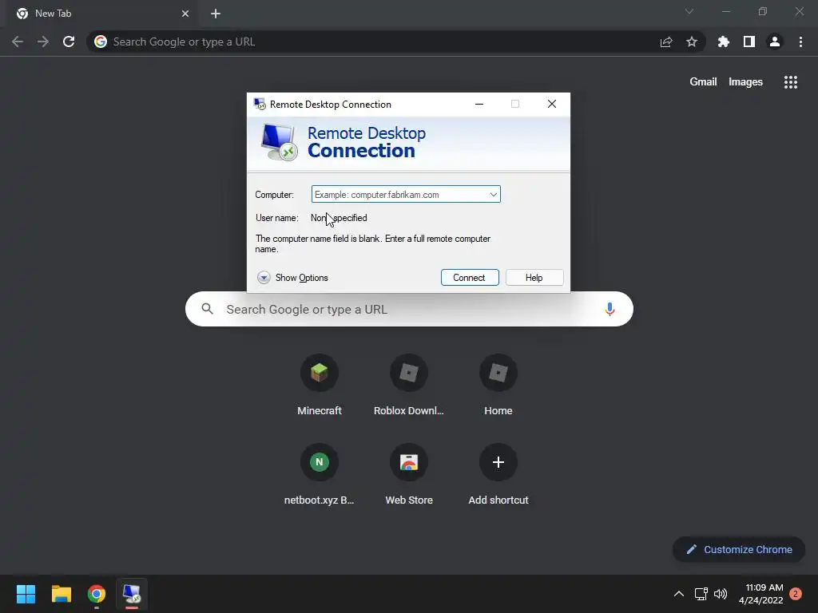Screen dimensions: 818x613
Task: Close the New Tab tab
Action: pos(185,14)
